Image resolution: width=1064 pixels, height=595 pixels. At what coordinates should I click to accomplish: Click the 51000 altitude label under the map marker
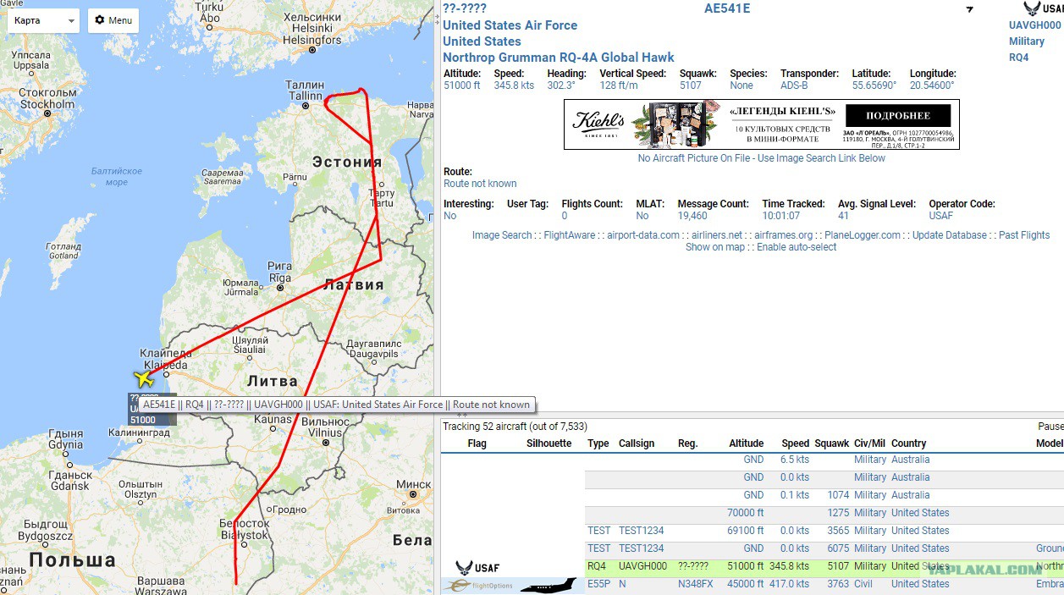tap(144, 421)
